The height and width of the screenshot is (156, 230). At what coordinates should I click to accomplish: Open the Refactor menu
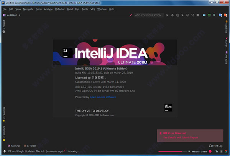60,9
